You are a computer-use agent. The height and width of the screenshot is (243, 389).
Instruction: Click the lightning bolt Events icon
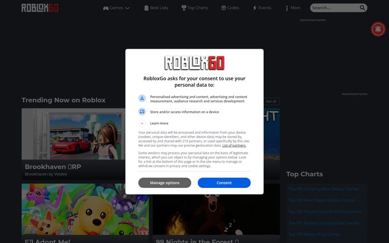coord(254,8)
